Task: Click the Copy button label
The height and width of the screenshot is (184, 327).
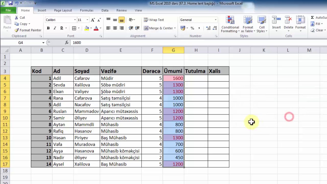Action: pos(24,24)
